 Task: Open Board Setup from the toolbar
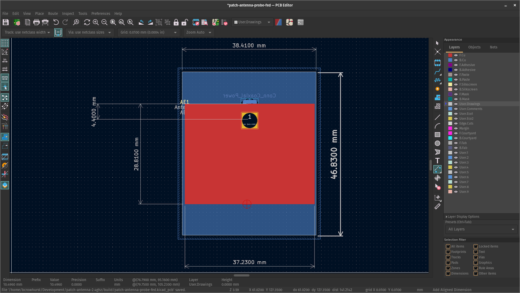[x=17, y=22]
